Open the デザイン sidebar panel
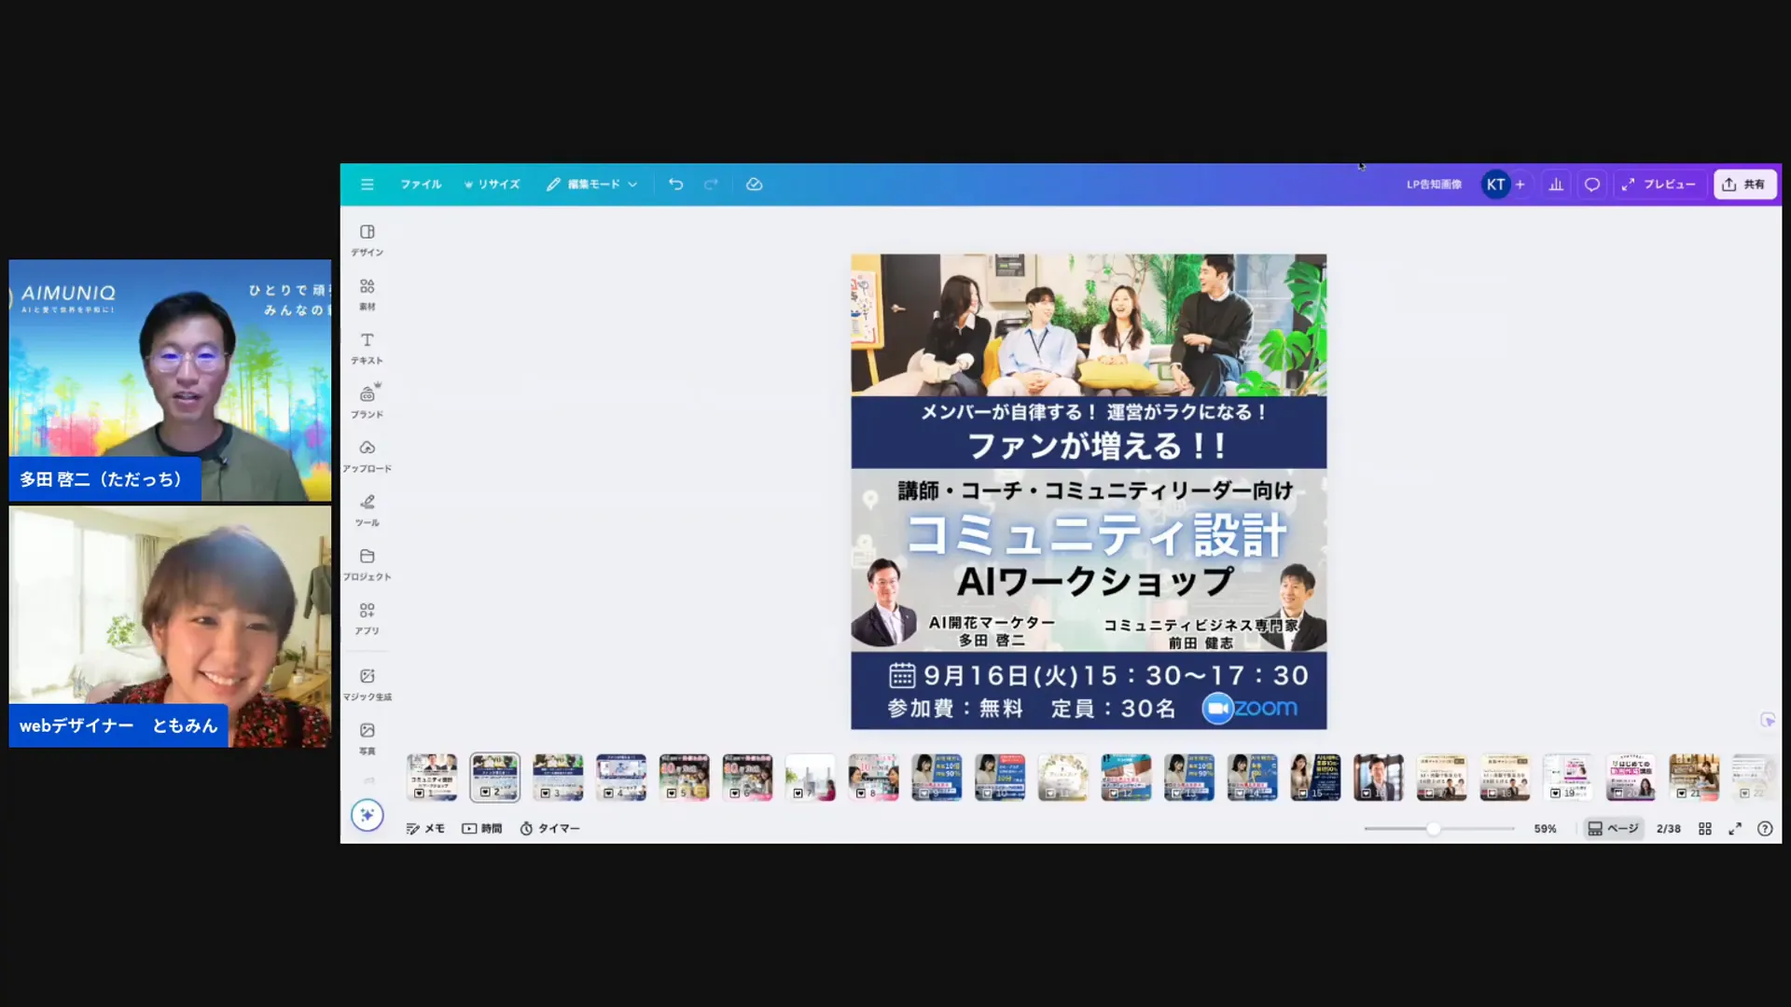 368,240
